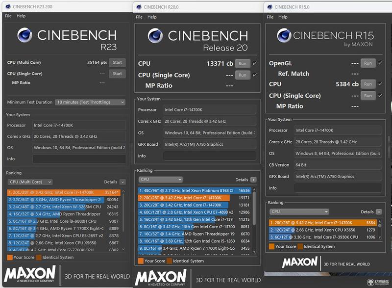Start the CPU (Single Core) test in R23

[117, 74]
